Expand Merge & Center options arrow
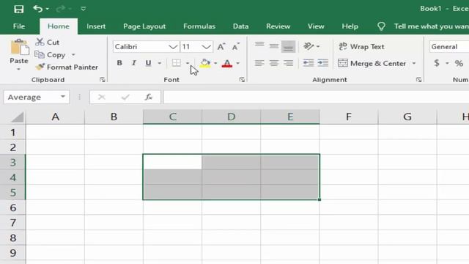The height and width of the screenshot is (264, 469). click(x=414, y=63)
